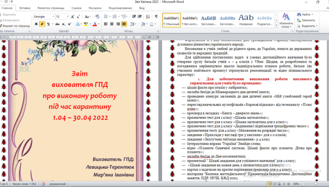Image resolution: width=329 pixels, height=187 pixels.
Task: Switch to Web Layout view
Action: tap(279, 184)
